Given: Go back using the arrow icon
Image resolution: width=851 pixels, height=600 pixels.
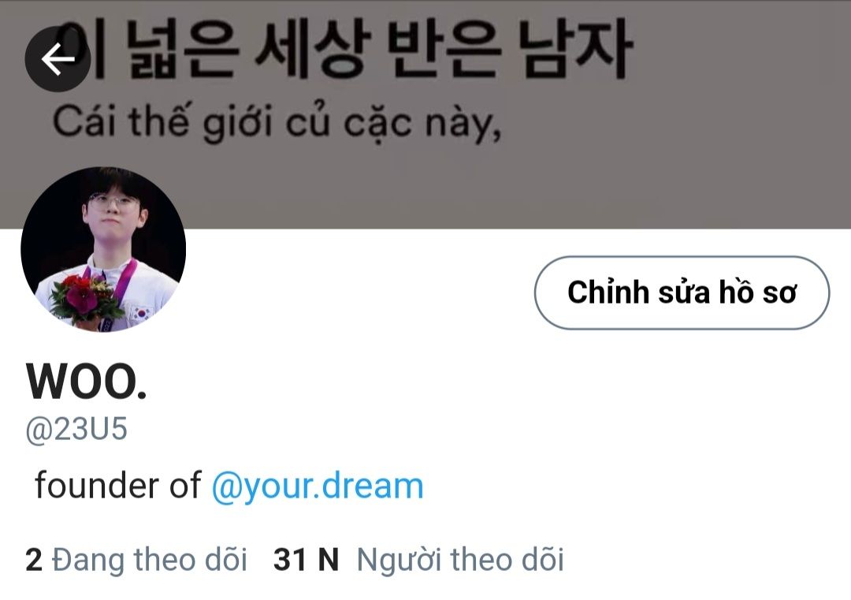Looking at the screenshot, I should pos(58,58).
